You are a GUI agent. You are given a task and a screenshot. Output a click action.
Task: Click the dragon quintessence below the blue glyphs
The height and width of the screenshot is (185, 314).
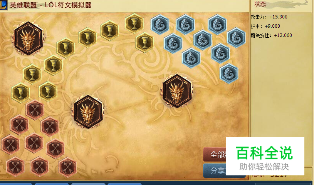click(x=176, y=91)
